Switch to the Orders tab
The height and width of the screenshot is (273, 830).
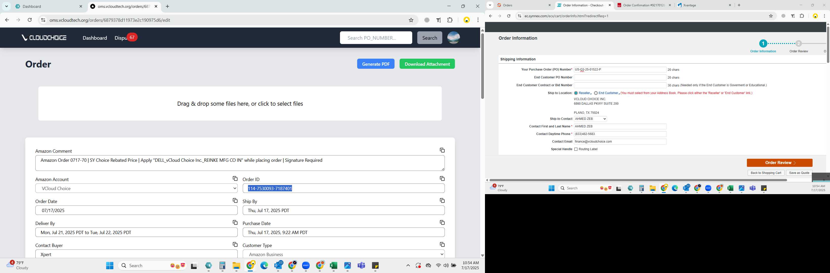pos(524,5)
